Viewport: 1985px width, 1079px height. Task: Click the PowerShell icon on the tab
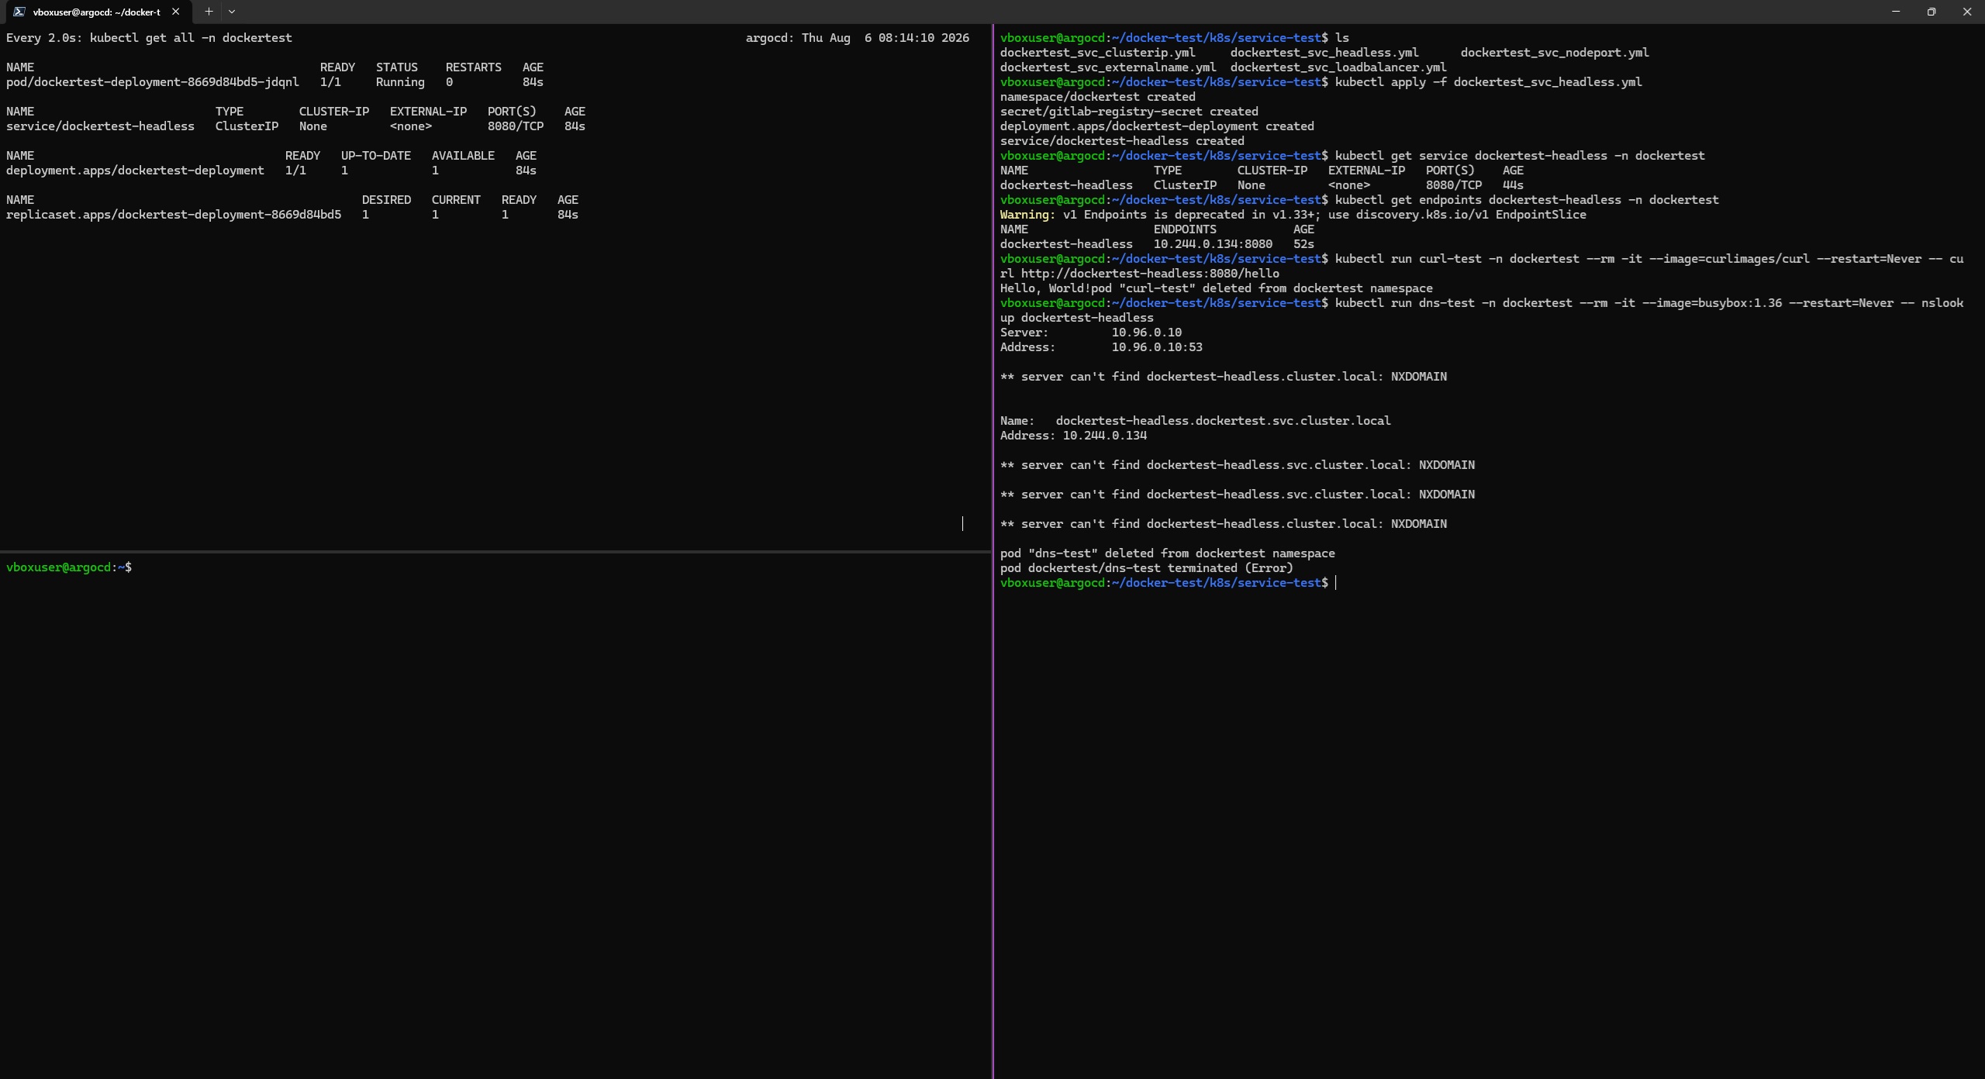coord(19,12)
